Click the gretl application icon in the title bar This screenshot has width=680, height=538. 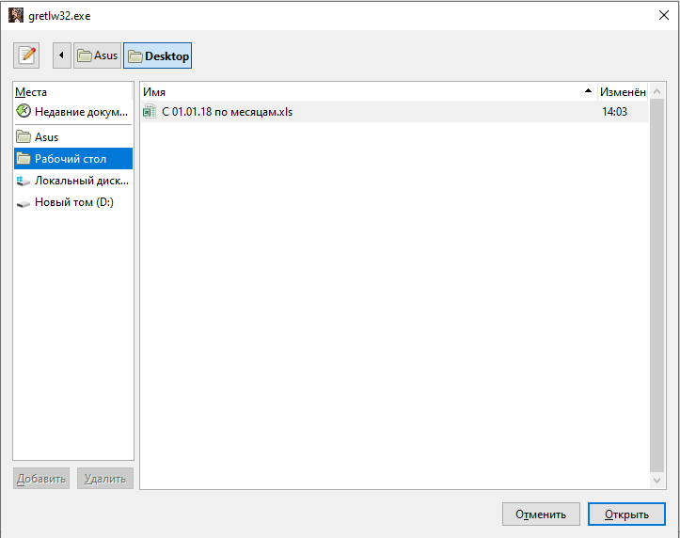pyautogui.click(x=16, y=15)
